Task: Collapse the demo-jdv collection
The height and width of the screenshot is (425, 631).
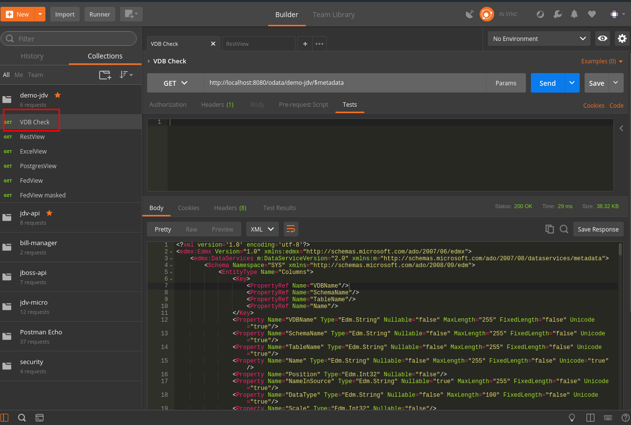Action: (71, 99)
